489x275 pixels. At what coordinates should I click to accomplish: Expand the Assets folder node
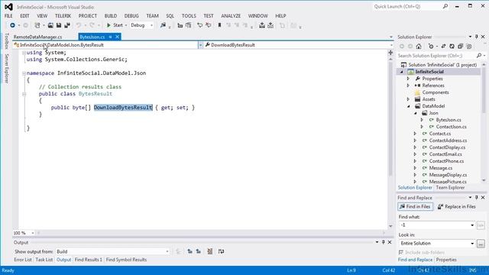click(408, 99)
